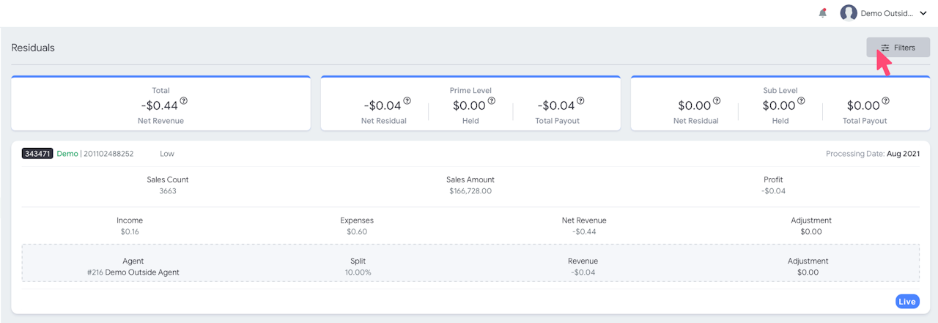Click the blue Live status badge

pyautogui.click(x=906, y=302)
